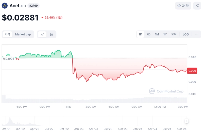This screenshot has height=135, width=203.
Task: Switch to line chart view icon
Action: click(x=42, y=34)
